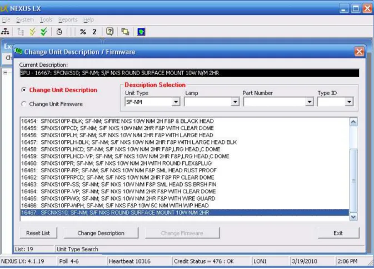Screen dimensions: 374x269
Task: Click the network hierarchy toolbar icon
Action: click(5, 32)
